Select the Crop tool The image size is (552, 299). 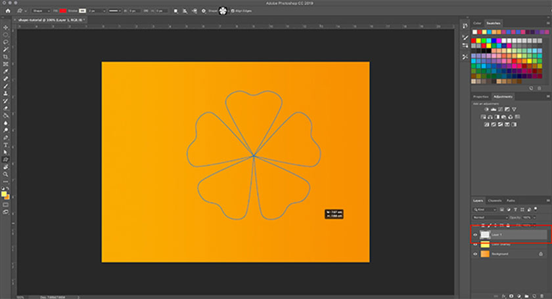click(x=6, y=57)
